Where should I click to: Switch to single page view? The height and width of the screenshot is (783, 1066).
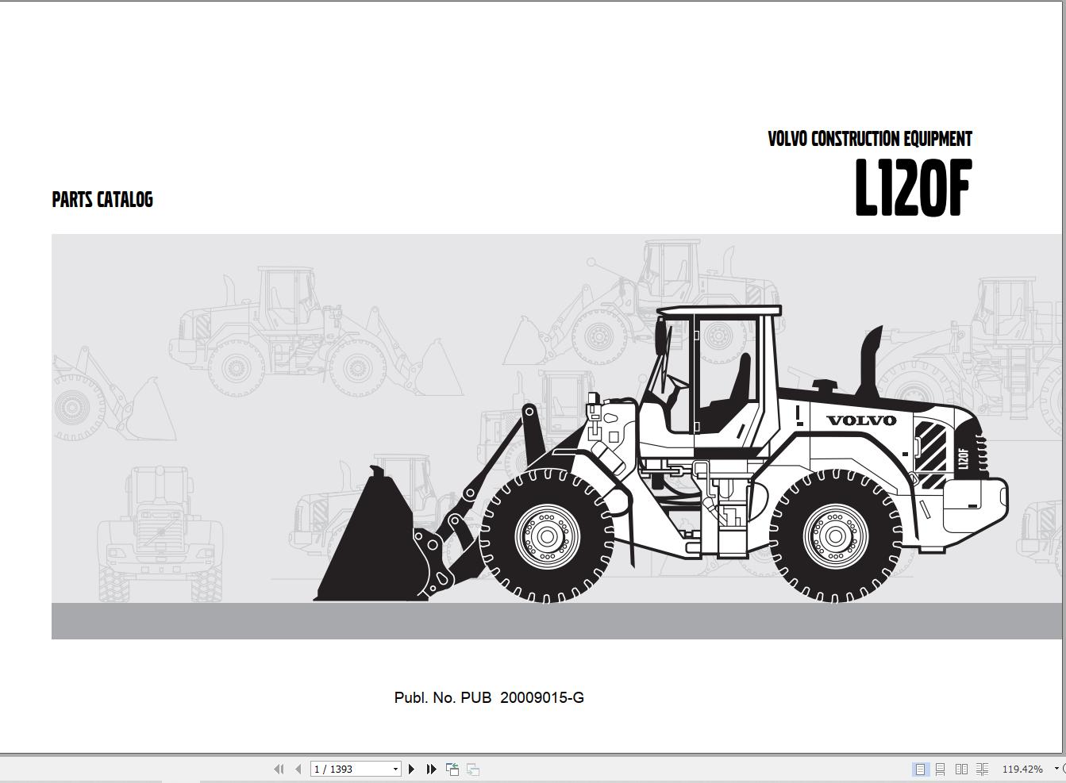920,769
